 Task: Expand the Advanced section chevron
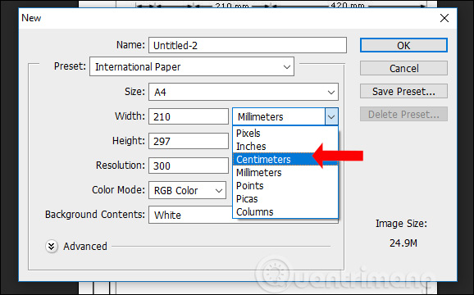tap(52, 247)
